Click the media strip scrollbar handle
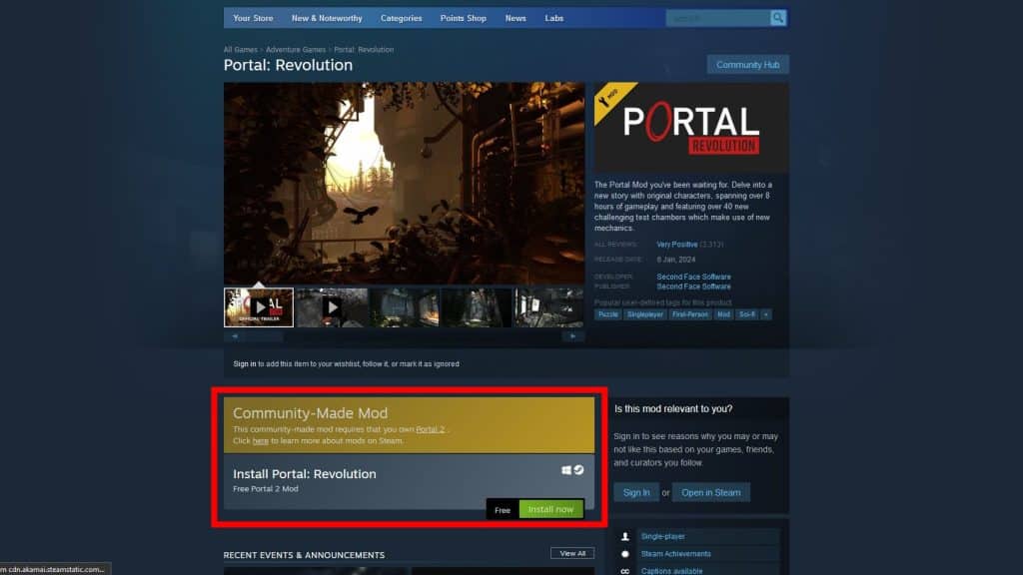Viewport: 1023px width, 575px height. (264, 336)
